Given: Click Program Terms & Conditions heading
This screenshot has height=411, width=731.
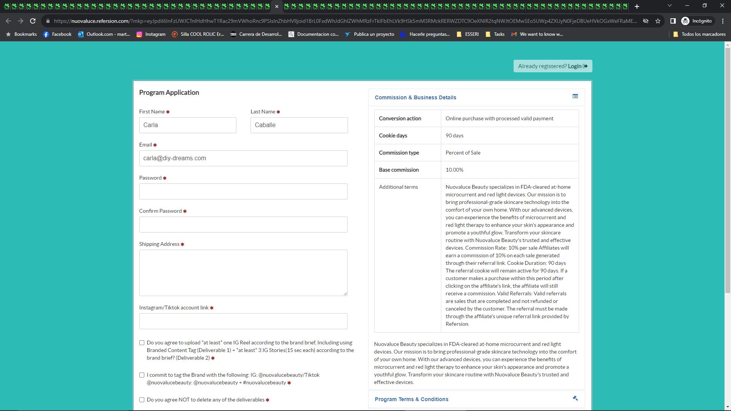Looking at the screenshot, I should pos(412,399).
